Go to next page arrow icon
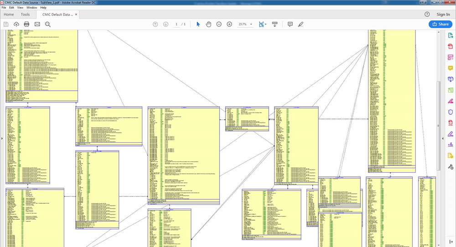Viewport: 456px width, 247px height. point(166,25)
